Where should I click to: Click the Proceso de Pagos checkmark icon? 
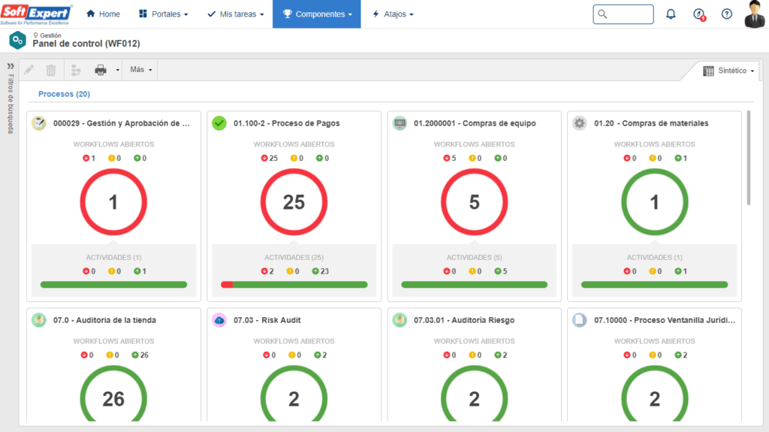coord(219,123)
